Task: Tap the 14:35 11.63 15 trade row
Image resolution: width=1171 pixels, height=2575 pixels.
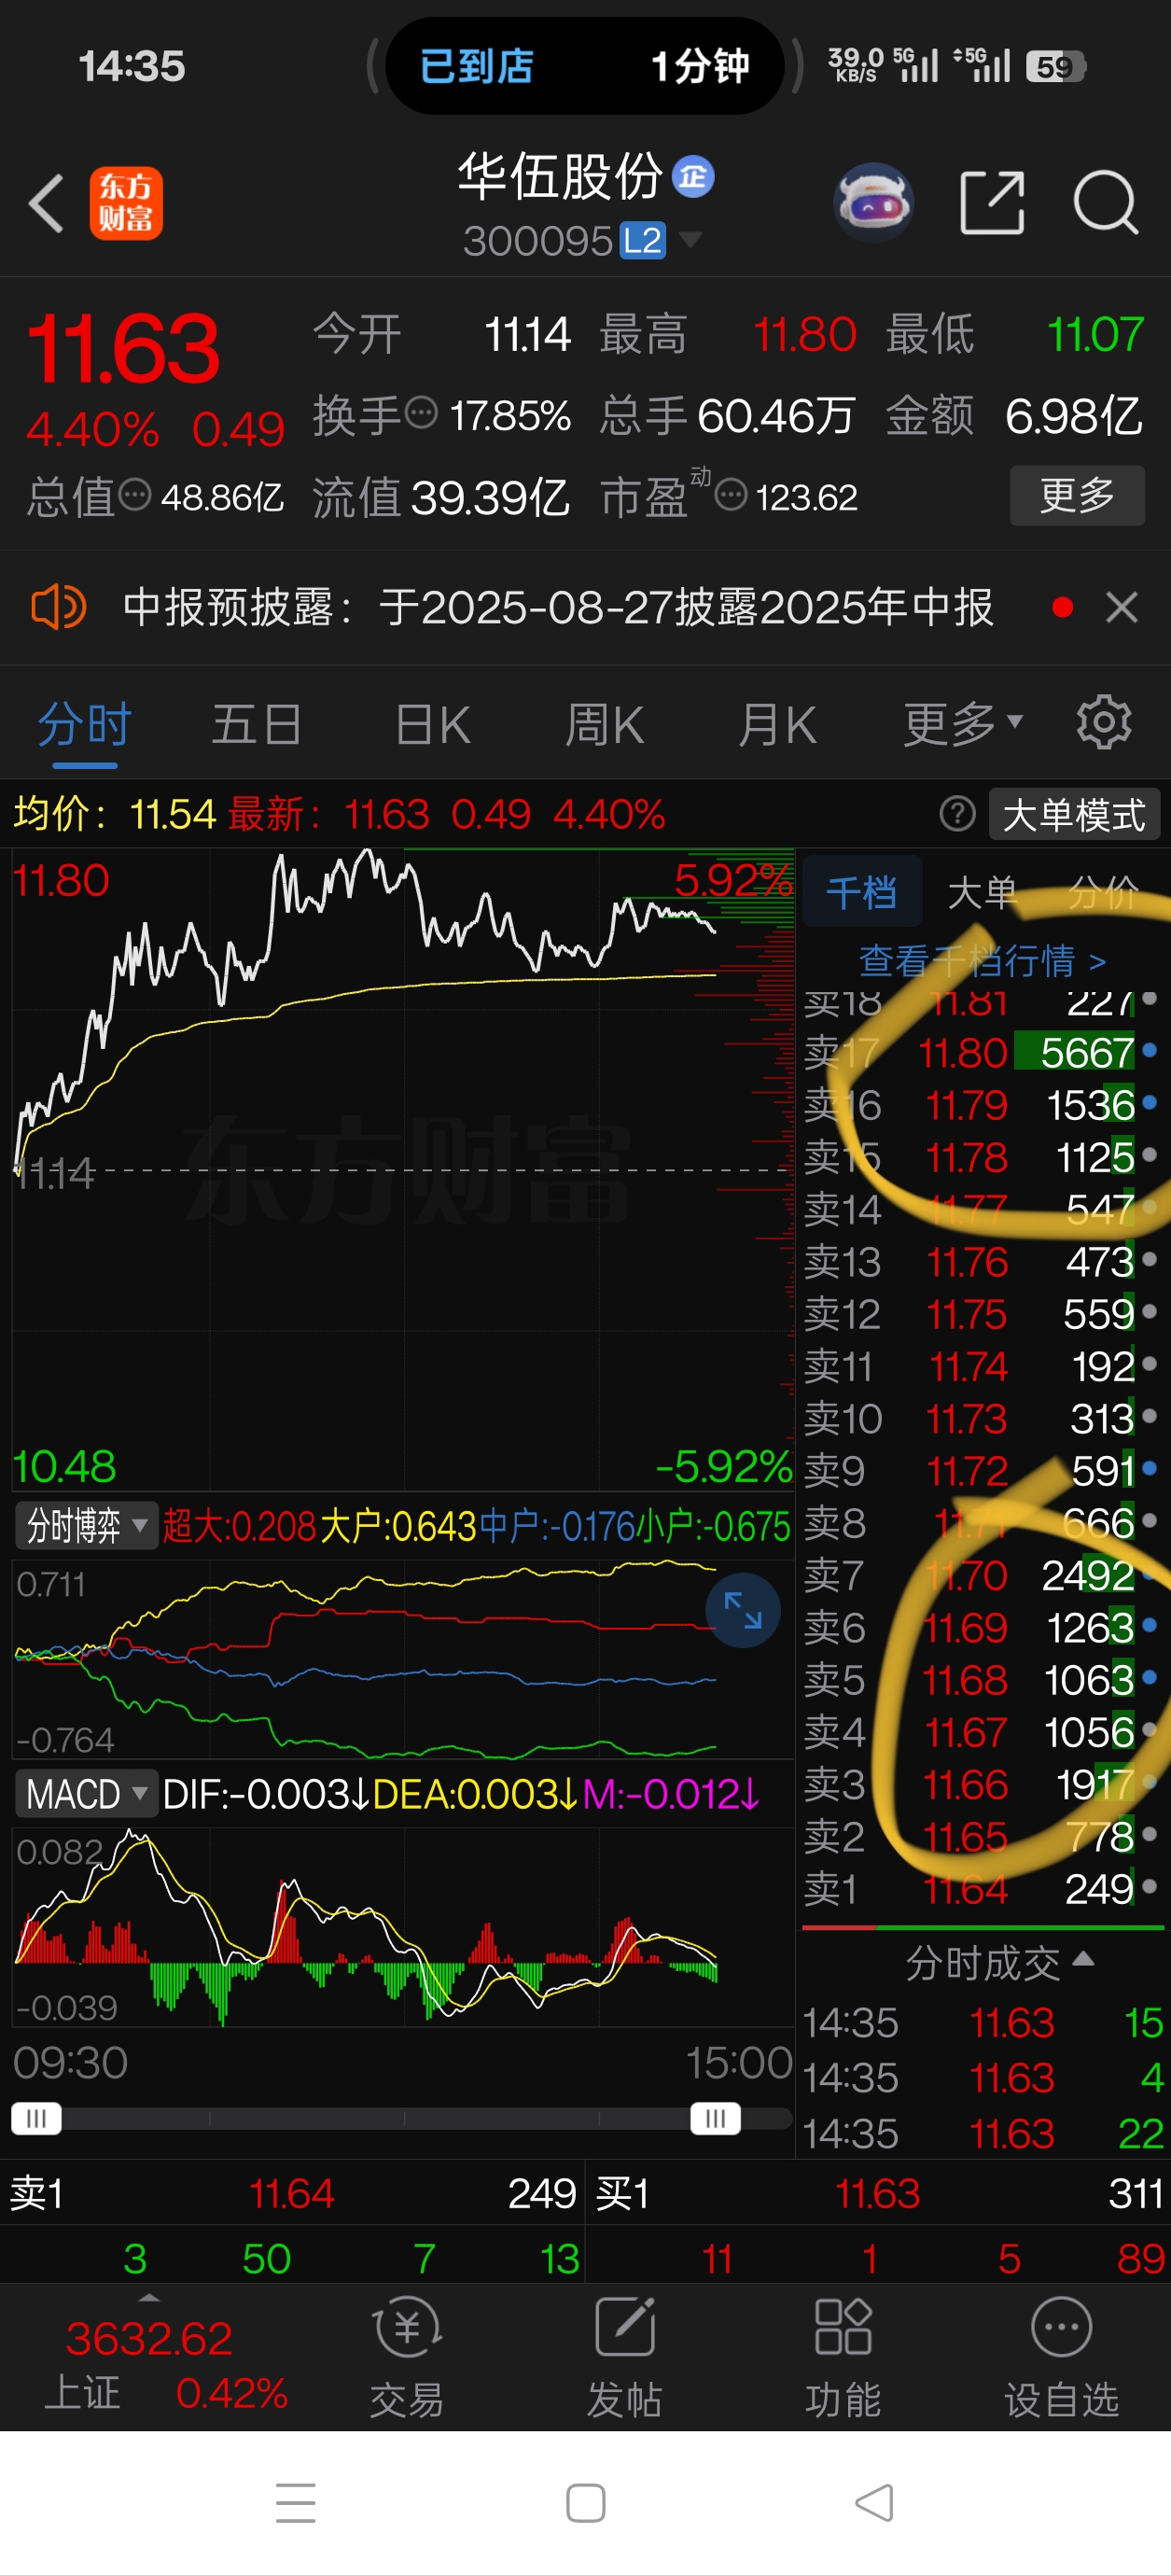Action: (984, 2023)
